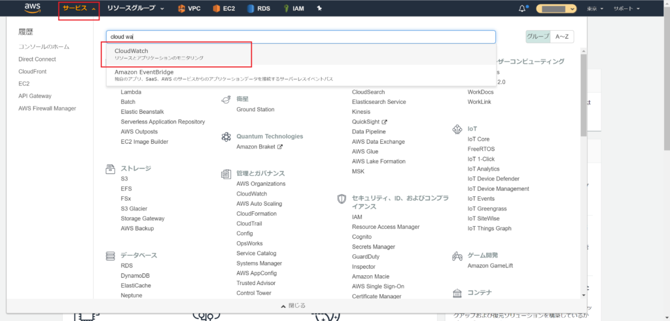Collapse the サービス menu

point(79,9)
